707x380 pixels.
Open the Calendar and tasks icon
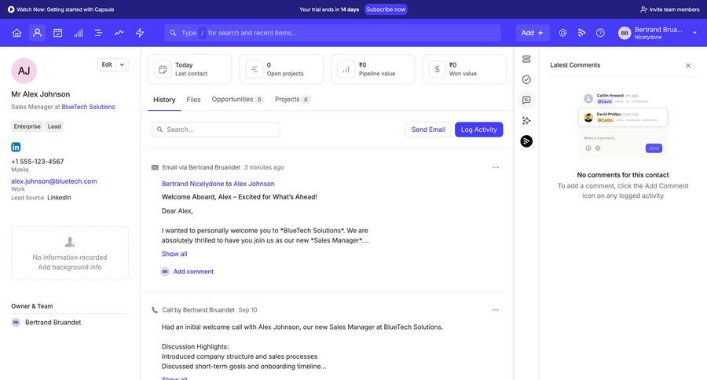point(57,33)
